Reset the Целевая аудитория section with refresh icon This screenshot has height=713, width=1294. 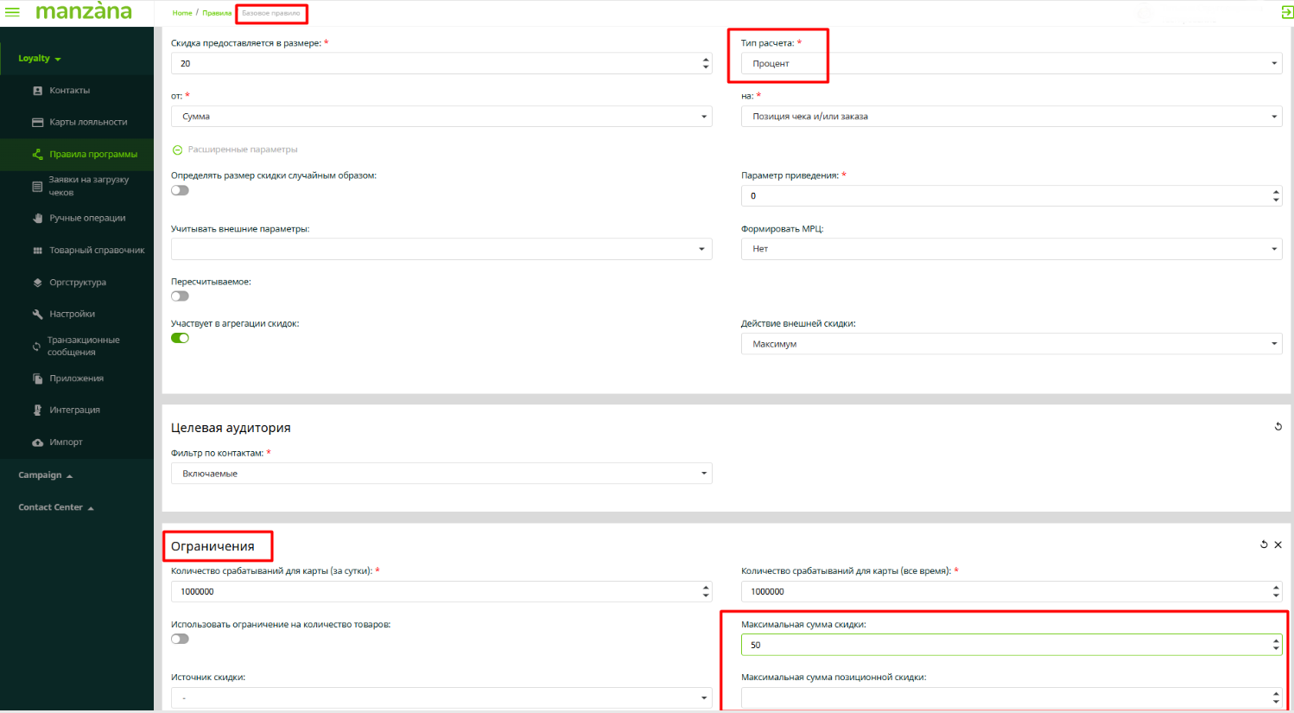coord(1278,427)
